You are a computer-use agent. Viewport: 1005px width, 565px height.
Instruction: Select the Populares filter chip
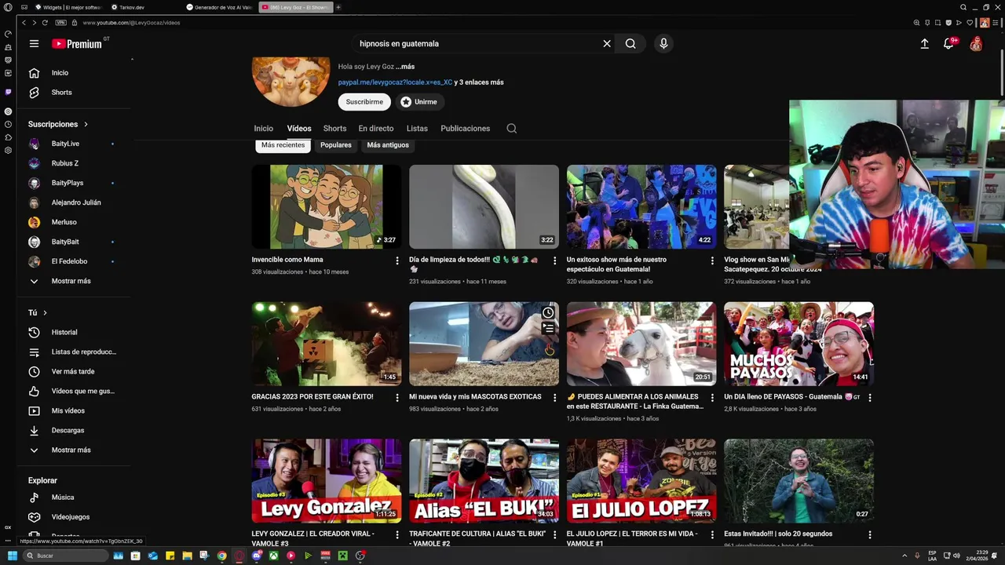coord(336,145)
